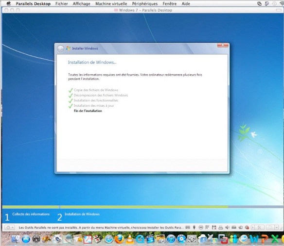Click the floppy disk icon in status bar
This screenshot has width=284, height=246.
tap(214, 228)
